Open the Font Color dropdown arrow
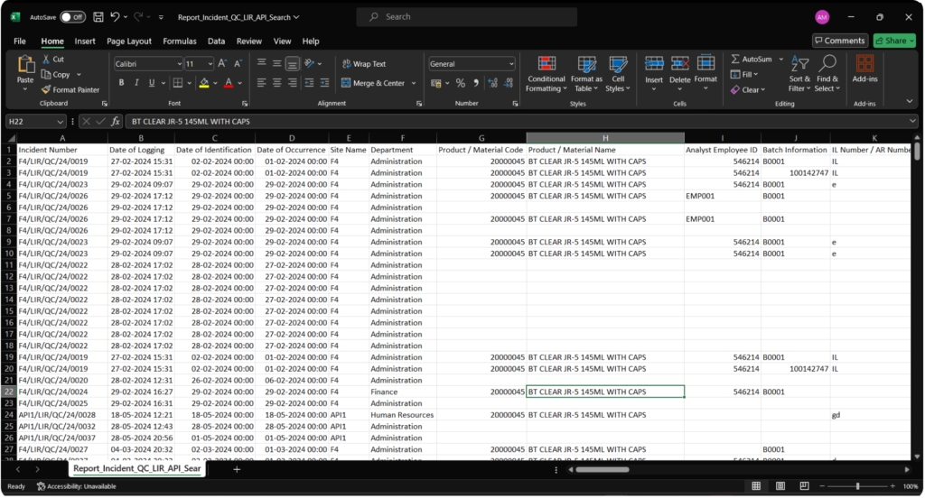Viewport: 925px width, 498px height. pyautogui.click(x=240, y=83)
